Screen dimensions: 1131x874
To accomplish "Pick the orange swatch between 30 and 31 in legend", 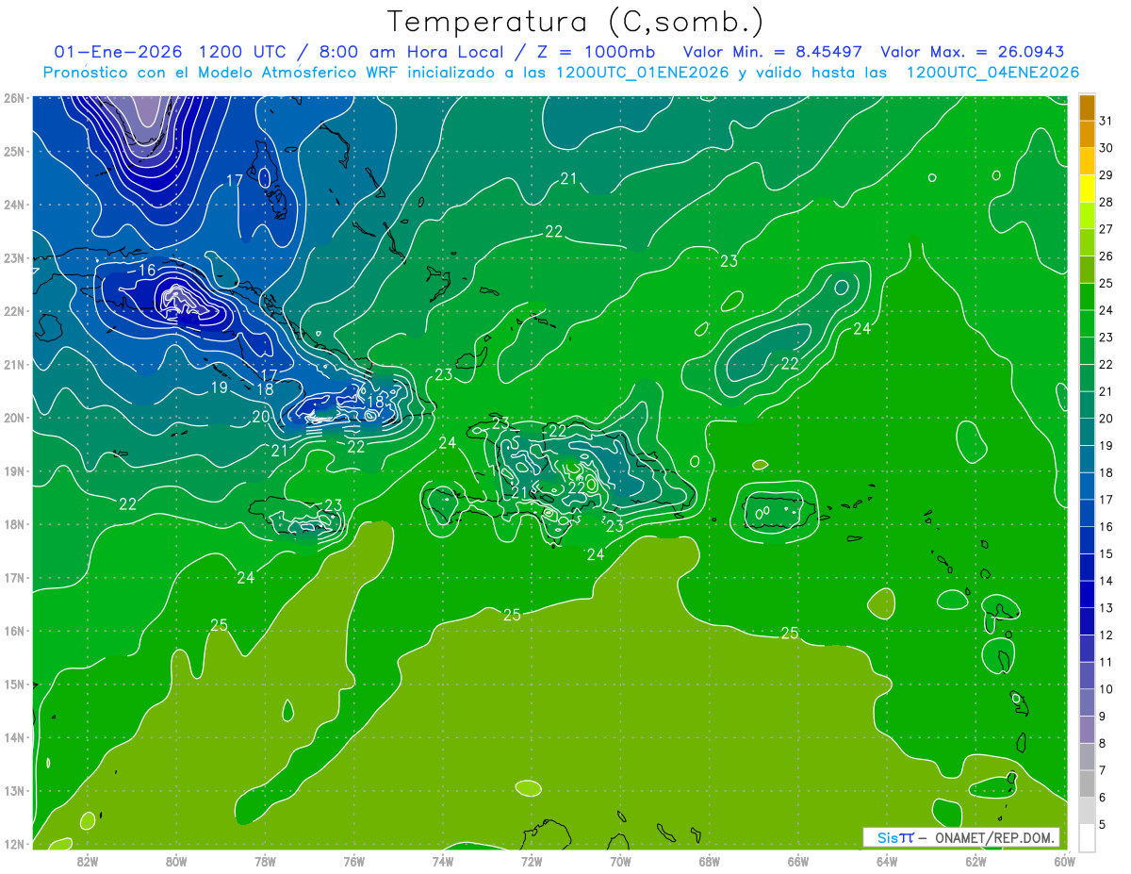I will pyautogui.click(x=1087, y=135).
